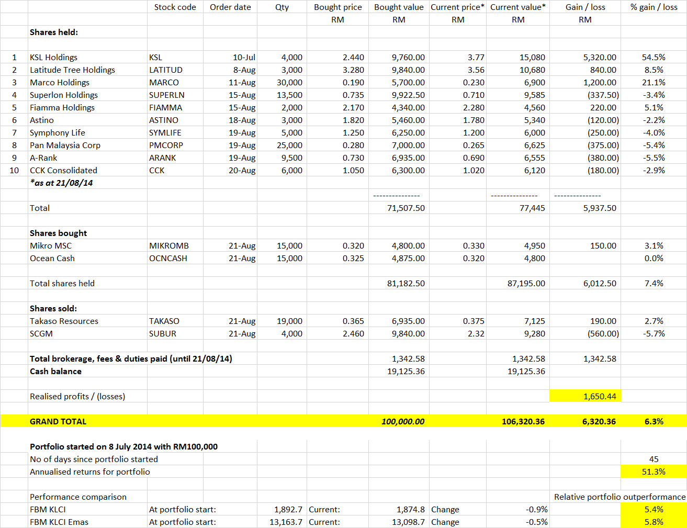Click the 'SCGM' name cell
This screenshot has height=528, width=687.
(x=87, y=333)
